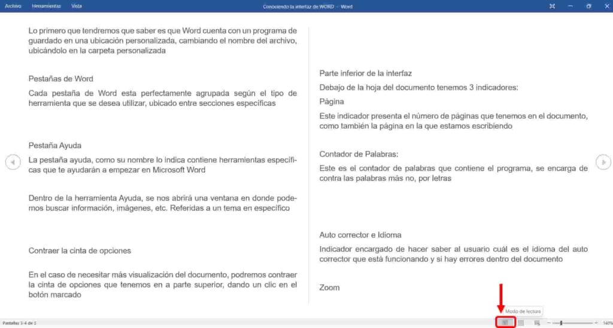Click the 'Pestaña Ayuda' heading text
The image size is (613, 328).
(55, 145)
